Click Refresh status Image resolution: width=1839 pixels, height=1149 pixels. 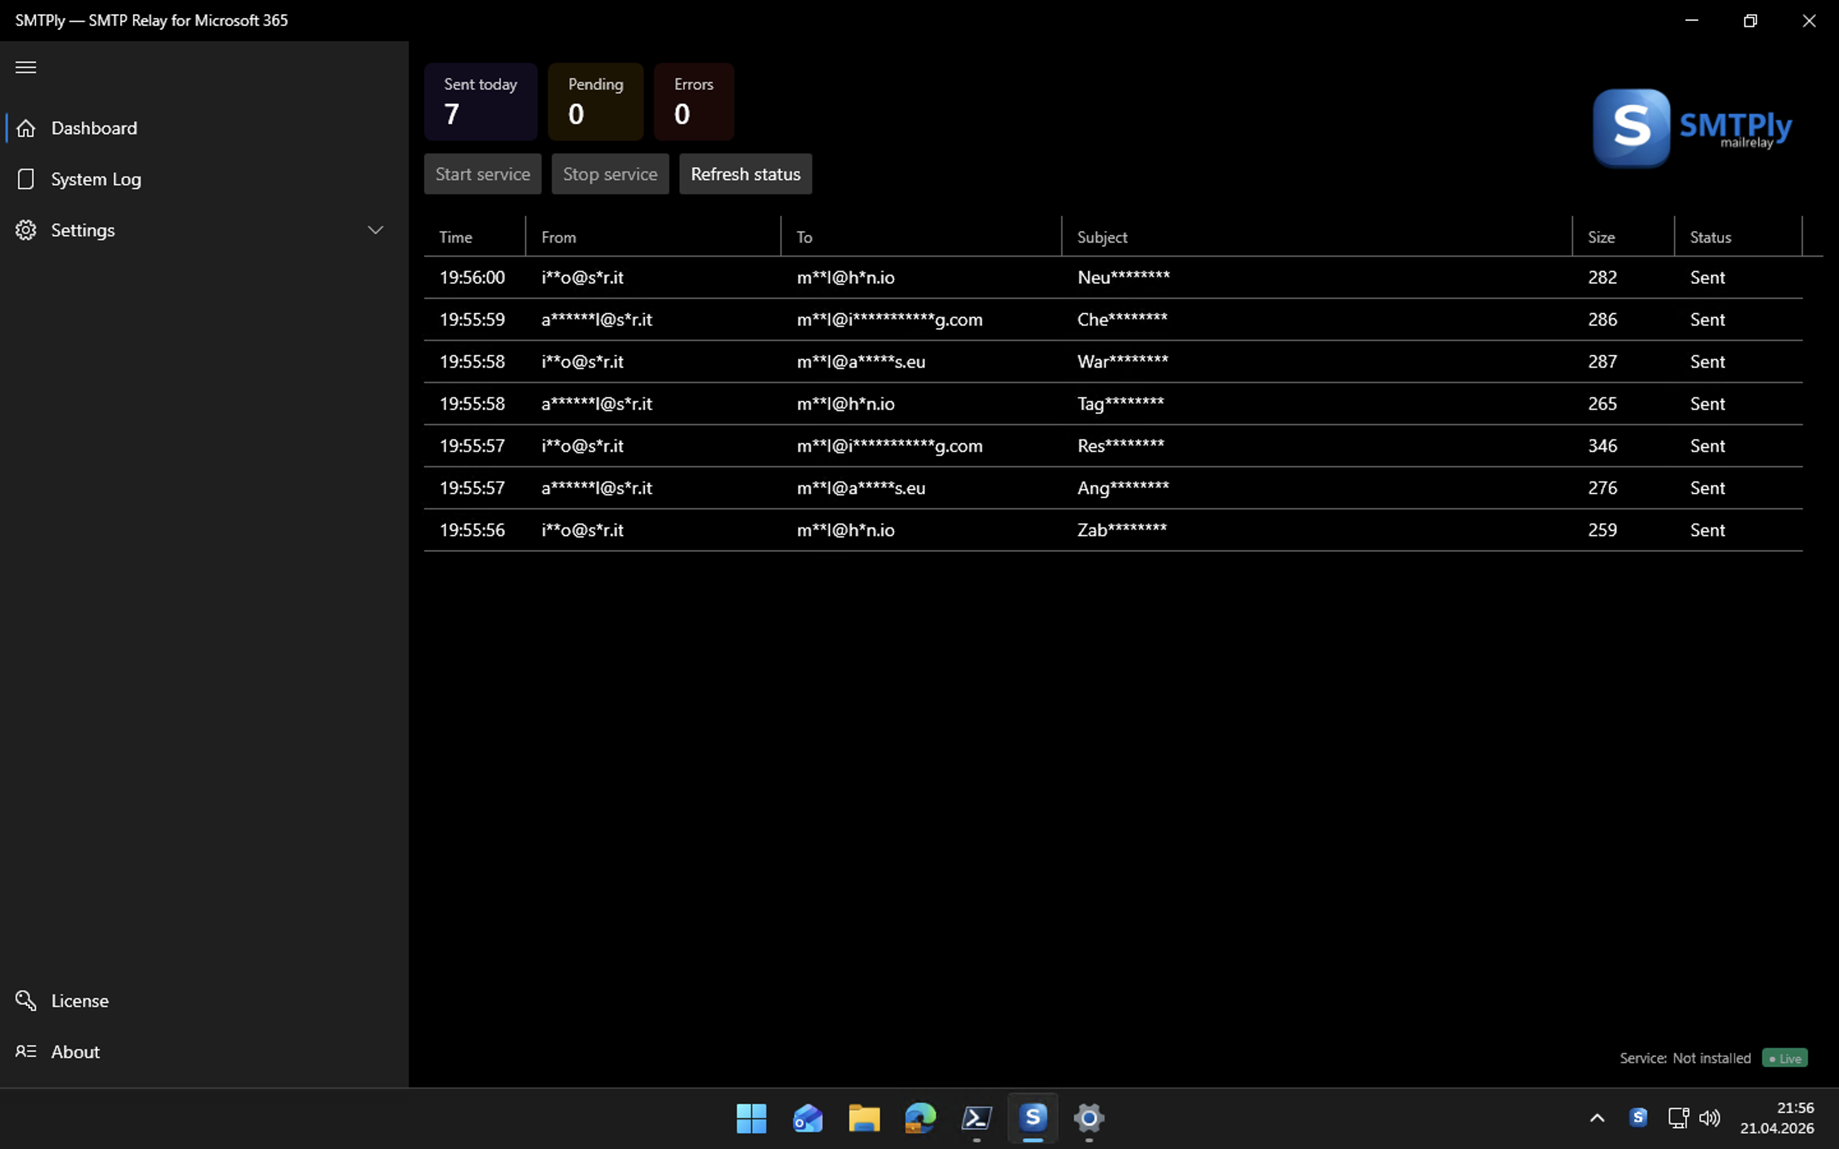pyautogui.click(x=745, y=173)
